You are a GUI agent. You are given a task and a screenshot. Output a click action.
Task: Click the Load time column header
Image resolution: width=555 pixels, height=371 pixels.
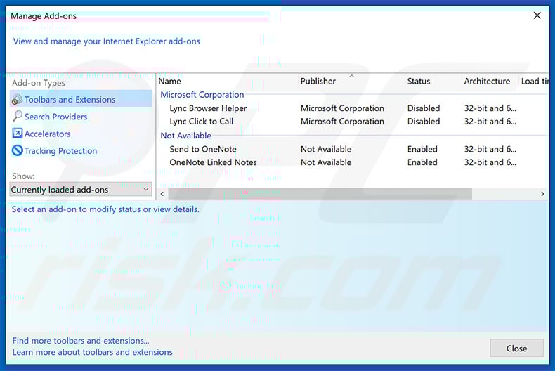(535, 81)
